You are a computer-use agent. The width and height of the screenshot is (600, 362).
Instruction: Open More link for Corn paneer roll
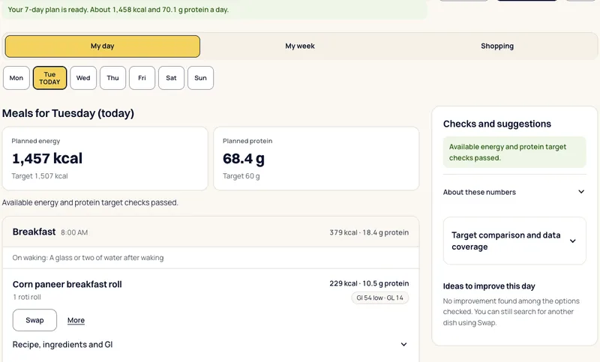(x=76, y=320)
